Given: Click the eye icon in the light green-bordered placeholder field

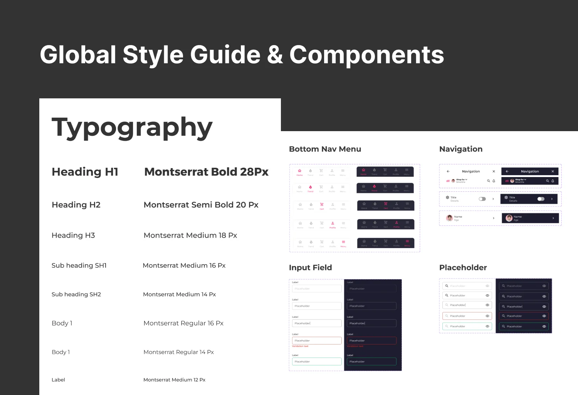Looking at the screenshot, I should (487, 326).
